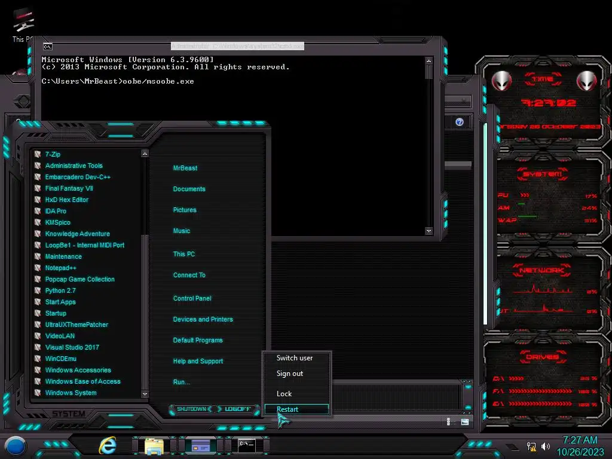Open Pictures from Start menu
This screenshot has width=612, height=459.
pyautogui.click(x=185, y=210)
